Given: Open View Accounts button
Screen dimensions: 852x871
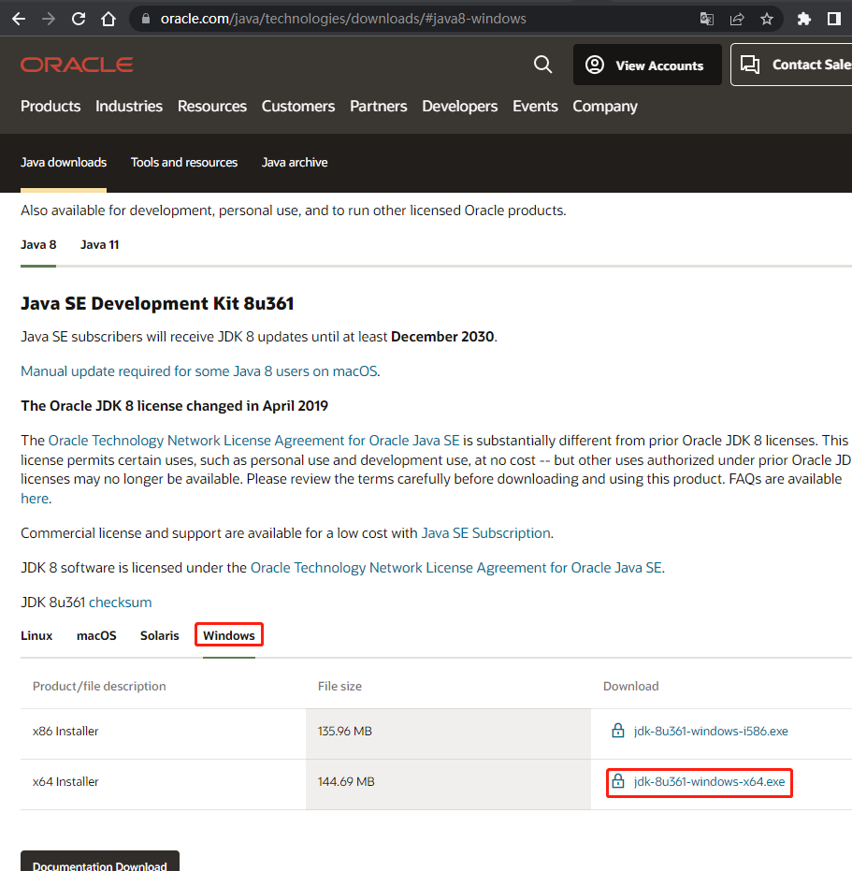Looking at the screenshot, I should [647, 65].
